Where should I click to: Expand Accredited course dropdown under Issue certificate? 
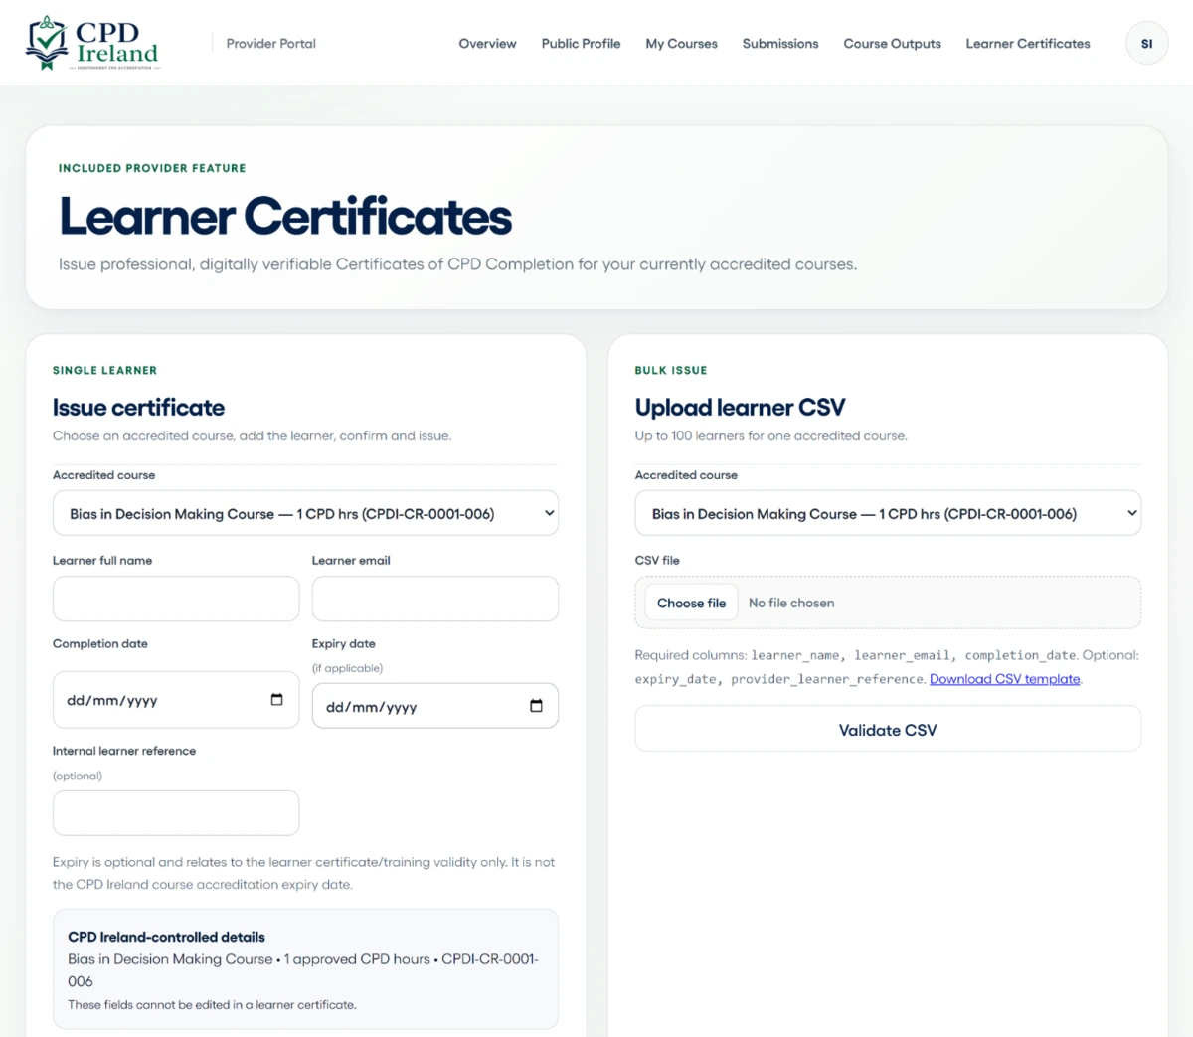[x=305, y=513]
